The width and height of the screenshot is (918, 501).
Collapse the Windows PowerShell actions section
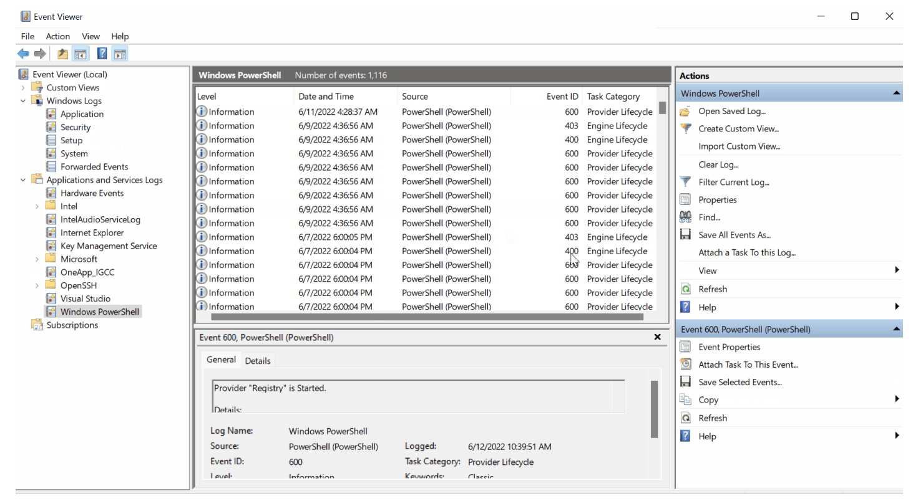click(896, 93)
